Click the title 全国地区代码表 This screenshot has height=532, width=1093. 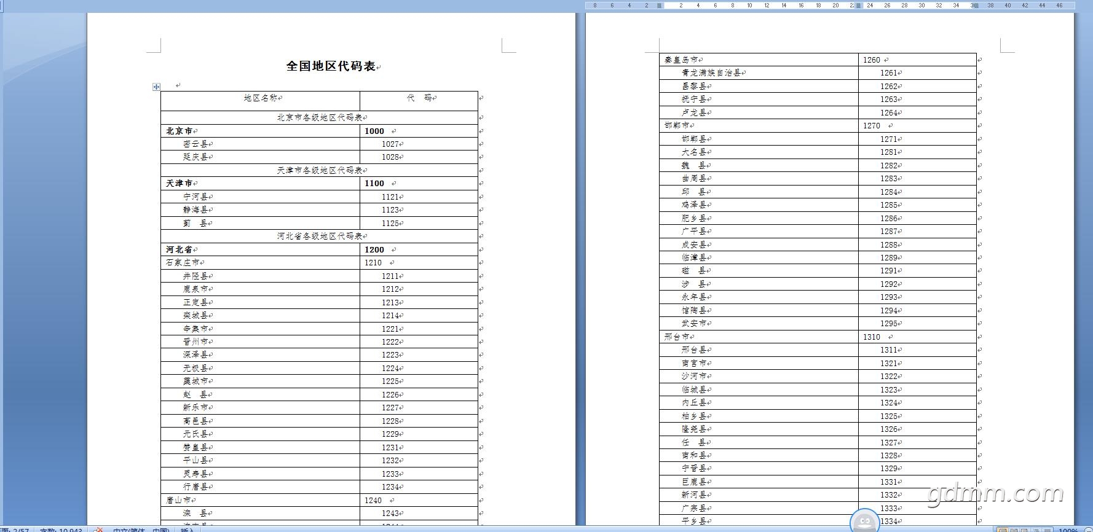coord(331,66)
